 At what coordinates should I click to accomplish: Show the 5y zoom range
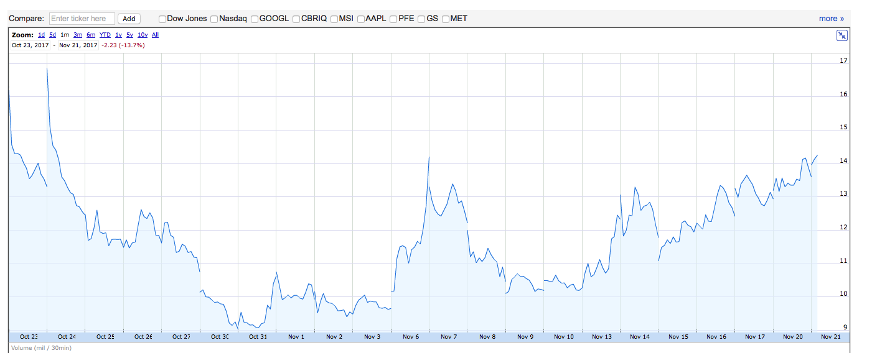(129, 35)
